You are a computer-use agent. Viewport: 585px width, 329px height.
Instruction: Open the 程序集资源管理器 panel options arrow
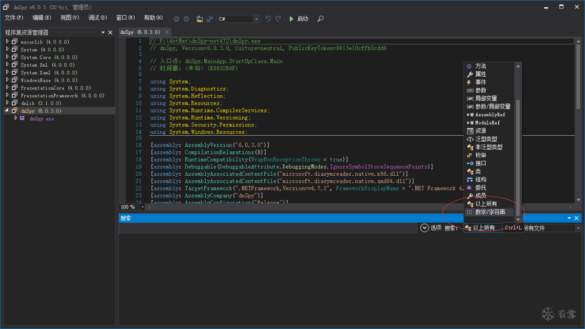pyautogui.click(x=103, y=33)
